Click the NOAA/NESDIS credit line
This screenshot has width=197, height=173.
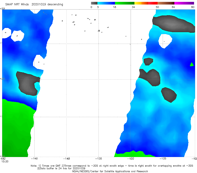pos(110,171)
